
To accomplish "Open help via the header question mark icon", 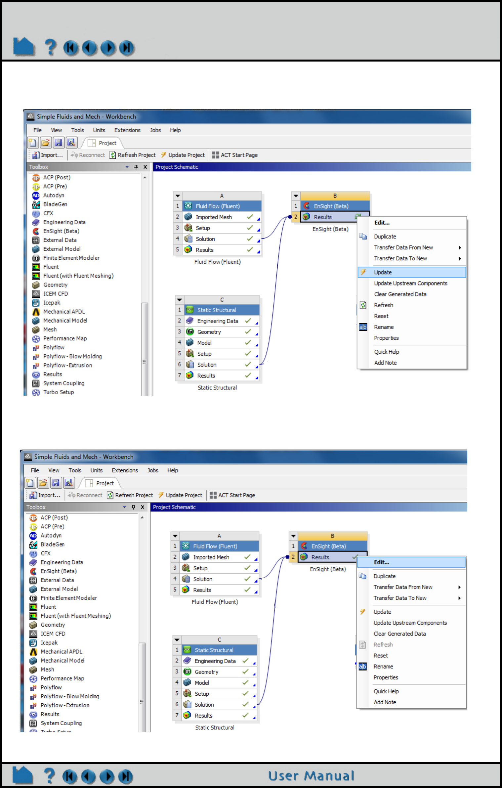I will coord(50,47).
